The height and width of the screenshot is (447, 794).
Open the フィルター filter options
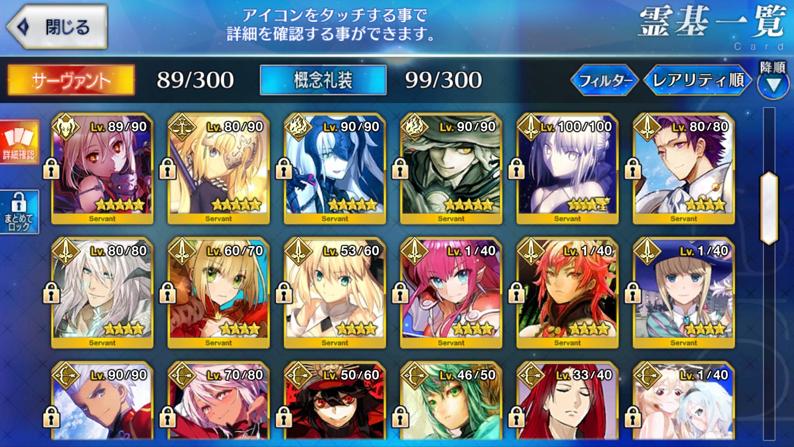pos(605,80)
